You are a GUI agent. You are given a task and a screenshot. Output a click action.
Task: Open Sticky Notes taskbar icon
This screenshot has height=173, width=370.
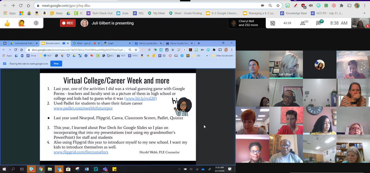click(114, 169)
